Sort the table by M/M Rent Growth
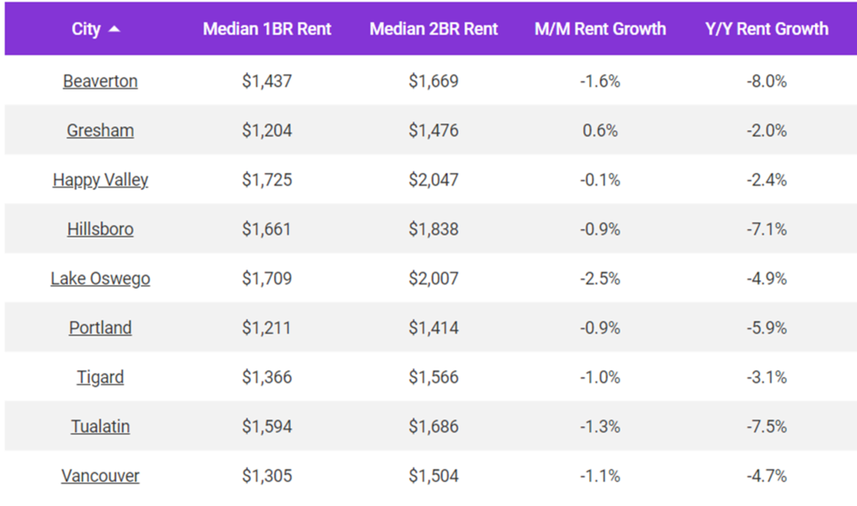 tap(599, 28)
